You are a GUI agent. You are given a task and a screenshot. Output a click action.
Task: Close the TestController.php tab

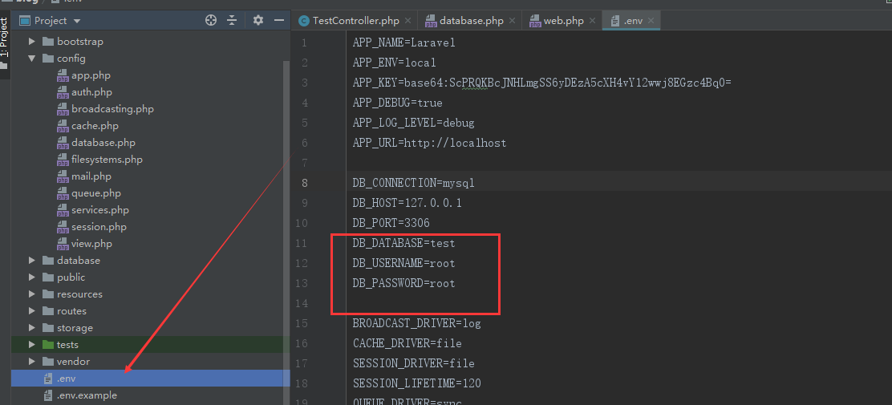pyautogui.click(x=407, y=21)
